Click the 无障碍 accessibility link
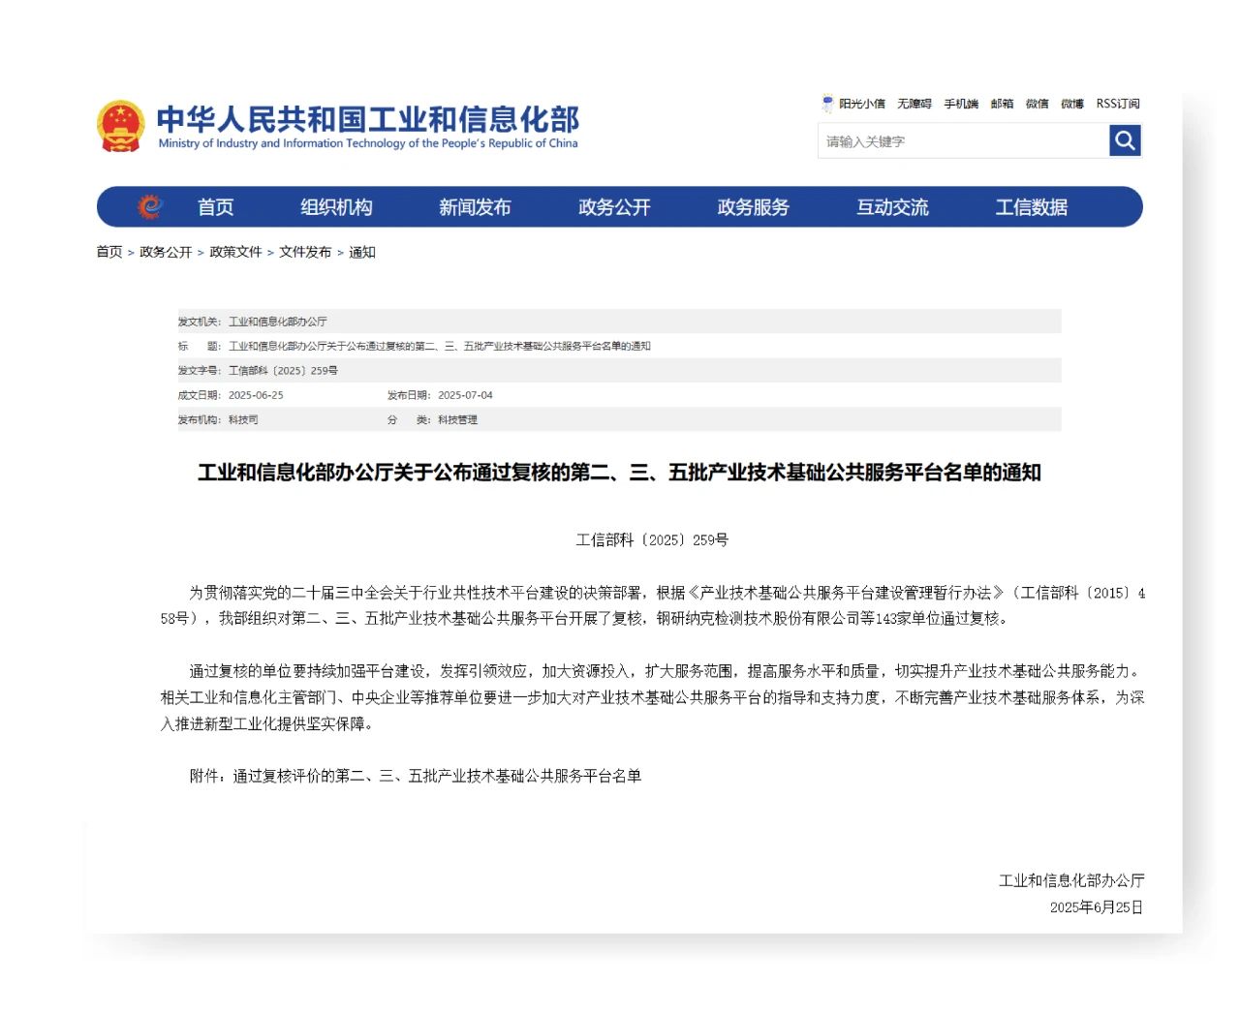The image size is (1240, 1014). [x=914, y=104]
